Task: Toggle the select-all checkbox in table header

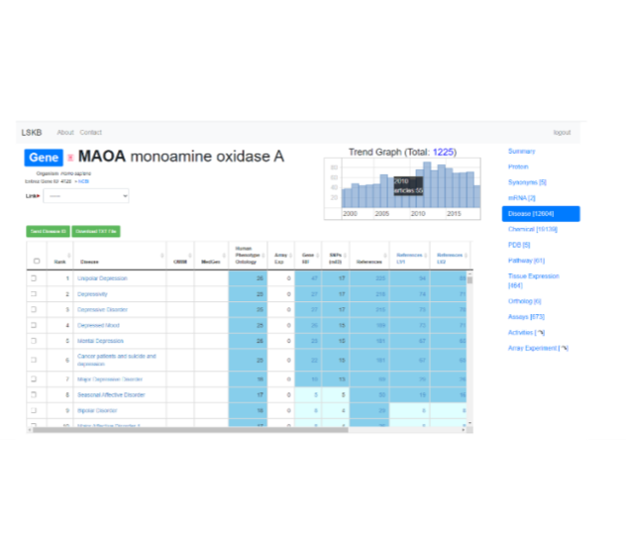Action: (37, 262)
